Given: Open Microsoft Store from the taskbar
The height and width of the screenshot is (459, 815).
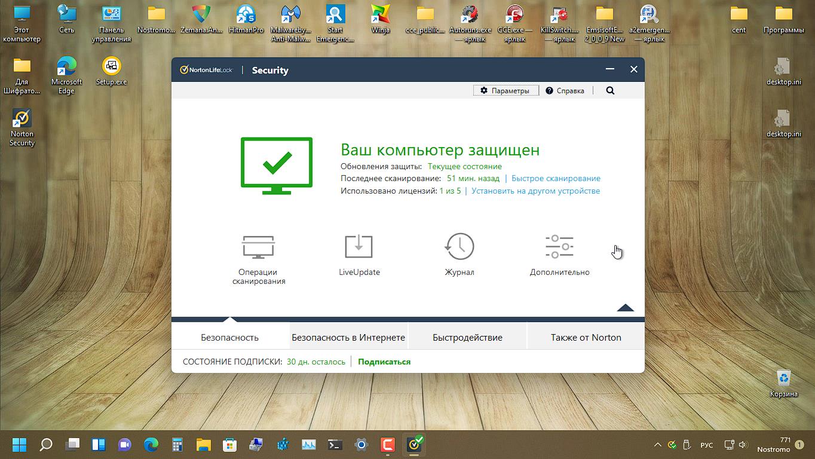Looking at the screenshot, I should pyautogui.click(x=230, y=445).
